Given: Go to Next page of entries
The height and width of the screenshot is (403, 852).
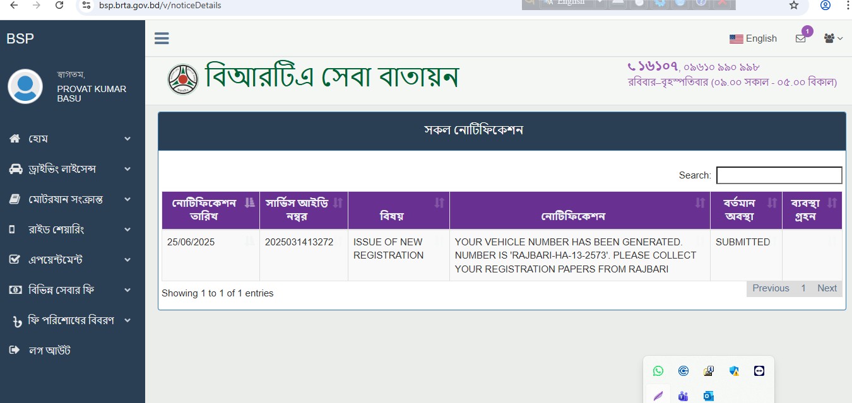Looking at the screenshot, I should tap(827, 288).
